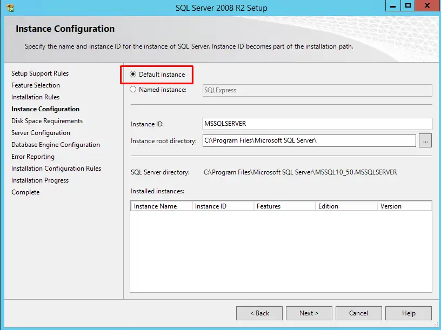Click the Next button to continue

coord(309,313)
